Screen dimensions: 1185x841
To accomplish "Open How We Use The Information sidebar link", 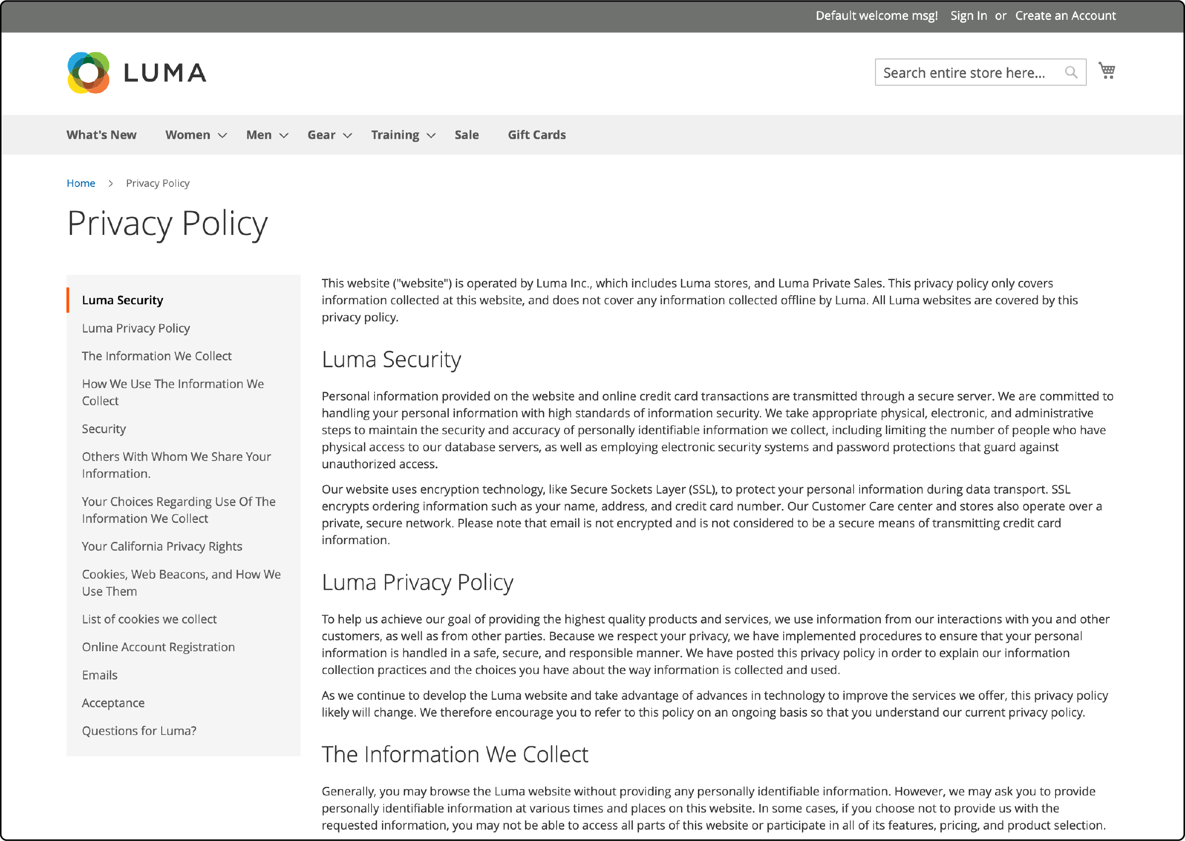I will (x=173, y=392).
